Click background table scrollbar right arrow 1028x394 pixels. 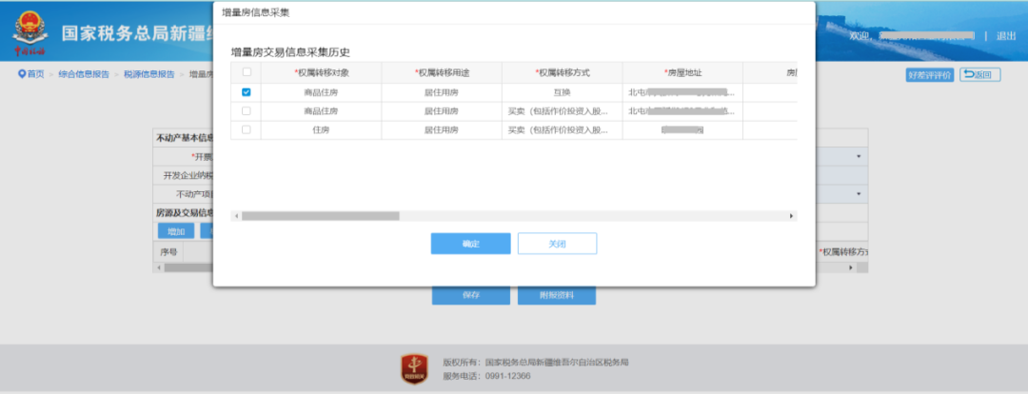click(852, 267)
